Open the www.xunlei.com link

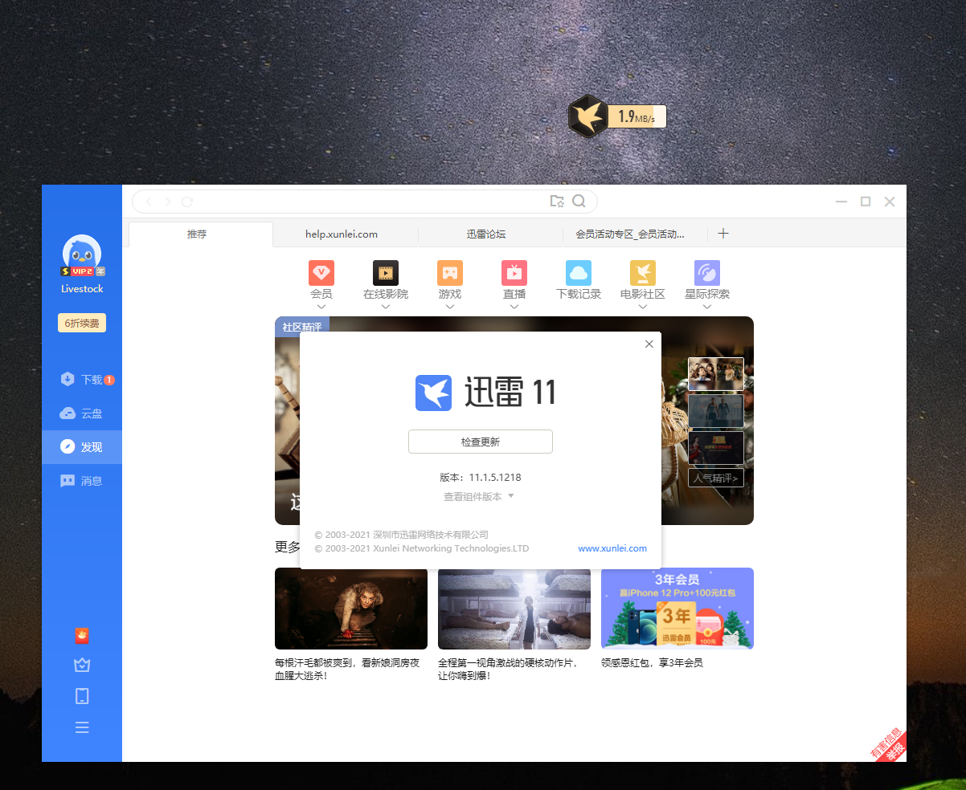pyautogui.click(x=612, y=548)
